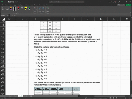Open the Help tab
Image resolution: width=132 pixels, height=99 pixels.
pyautogui.click(x=44, y=5)
